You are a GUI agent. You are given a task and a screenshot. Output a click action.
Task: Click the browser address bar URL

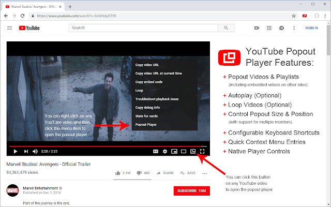77,16
